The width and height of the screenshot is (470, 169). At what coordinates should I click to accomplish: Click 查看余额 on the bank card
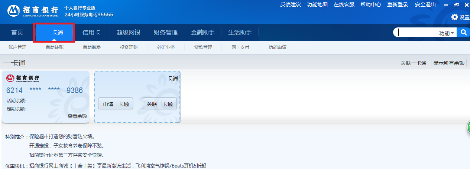[77, 116]
